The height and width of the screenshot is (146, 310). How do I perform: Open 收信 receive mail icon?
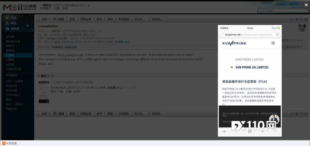pyautogui.click(x=8, y=23)
